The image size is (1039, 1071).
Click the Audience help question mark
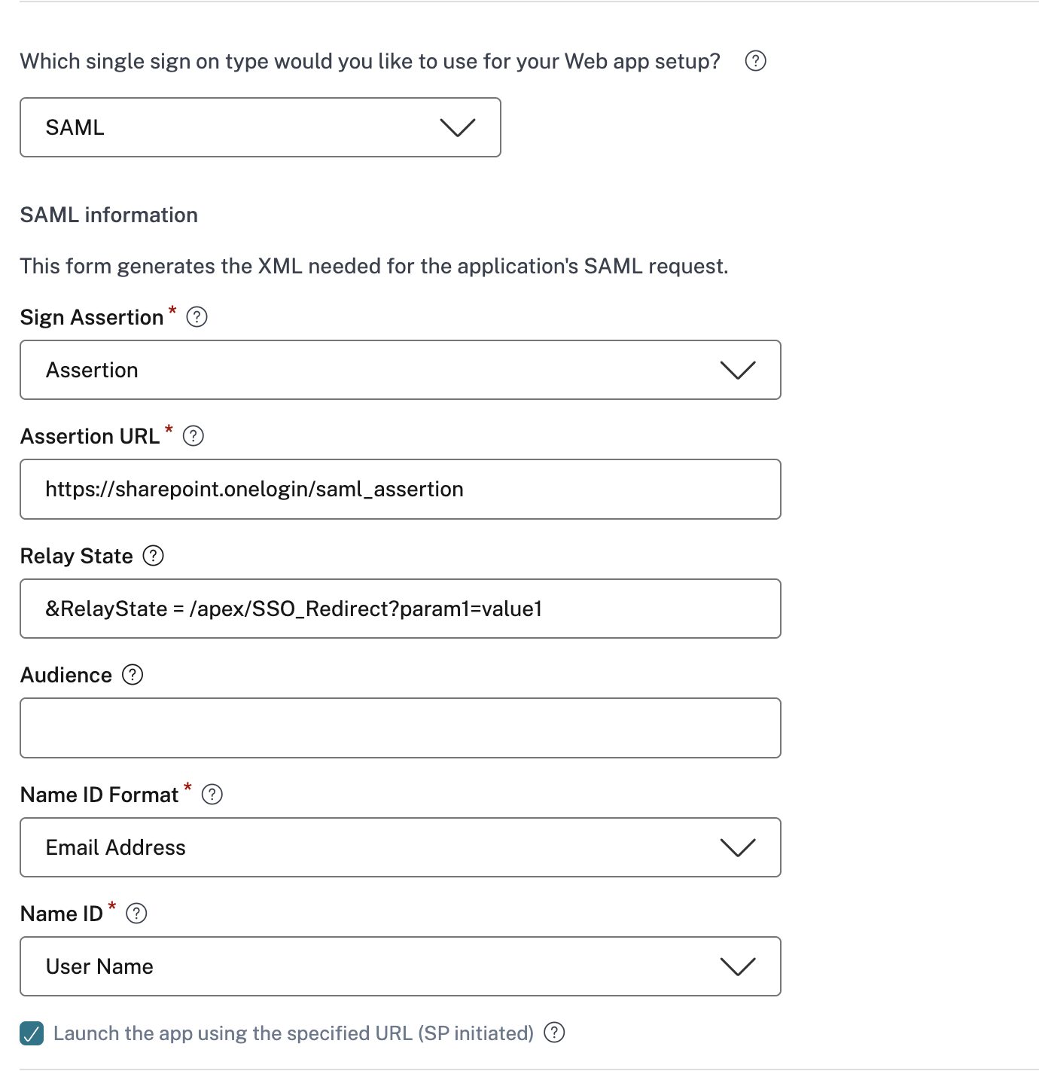coord(133,675)
